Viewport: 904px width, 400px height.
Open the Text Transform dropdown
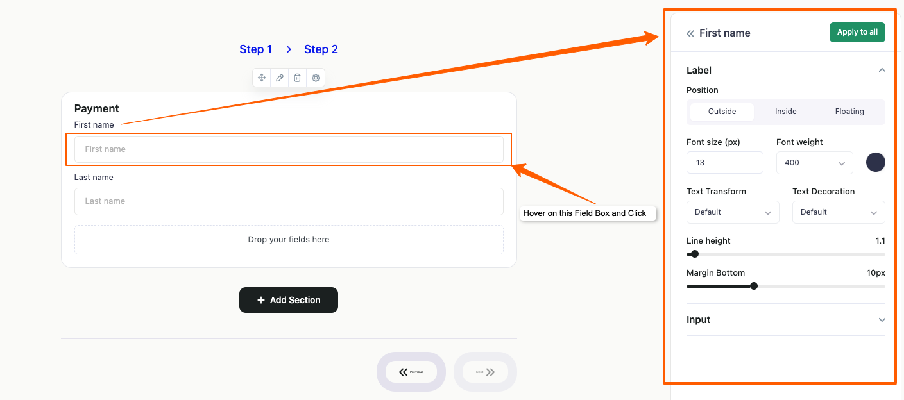point(732,212)
